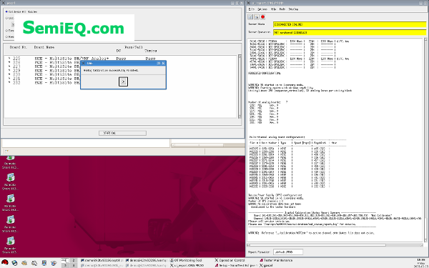Launch the web browser globe panel icon
Screen dimensions: 429x268
[14, 263]
